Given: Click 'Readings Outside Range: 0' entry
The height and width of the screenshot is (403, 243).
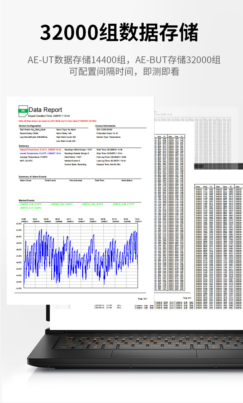Looking at the screenshot, I should tap(77, 153).
